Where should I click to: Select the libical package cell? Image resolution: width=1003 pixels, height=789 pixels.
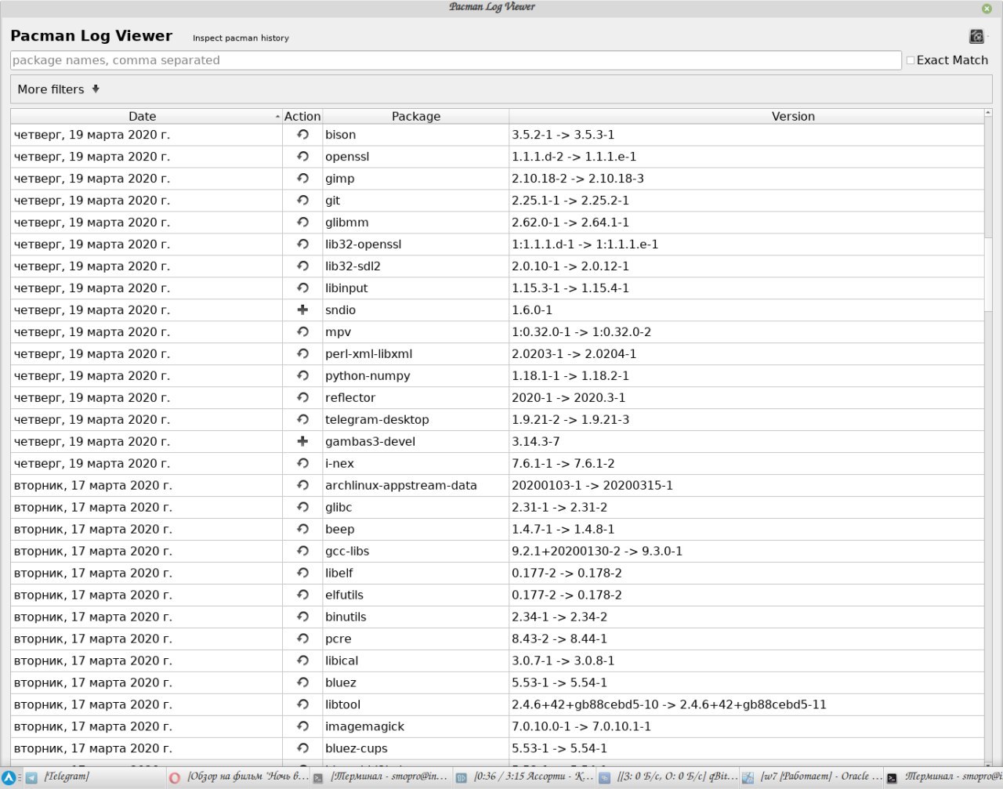tap(415, 661)
